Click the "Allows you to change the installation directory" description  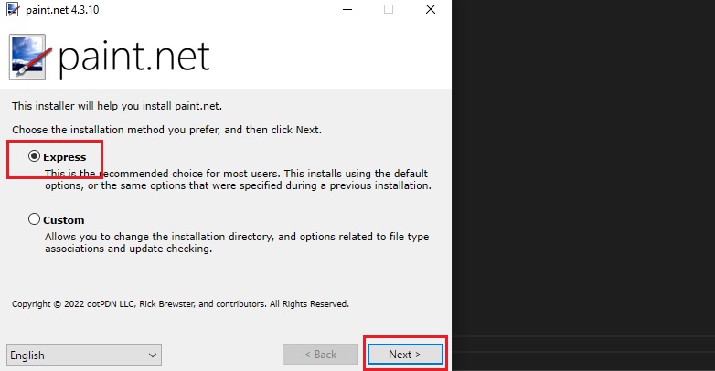(237, 242)
